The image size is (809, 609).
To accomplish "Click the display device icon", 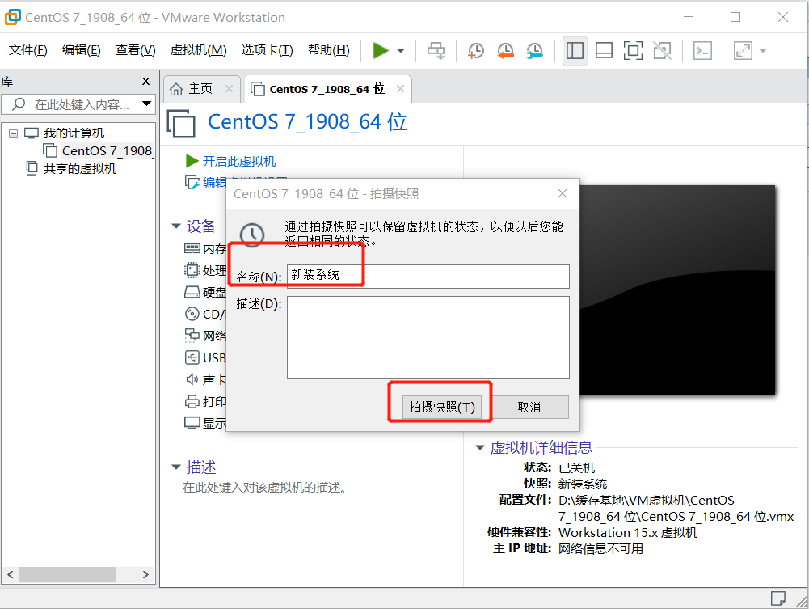I will tap(192, 423).
